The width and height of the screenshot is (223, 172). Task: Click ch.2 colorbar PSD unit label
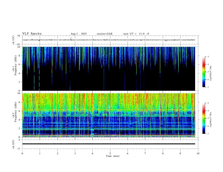(211, 119)
